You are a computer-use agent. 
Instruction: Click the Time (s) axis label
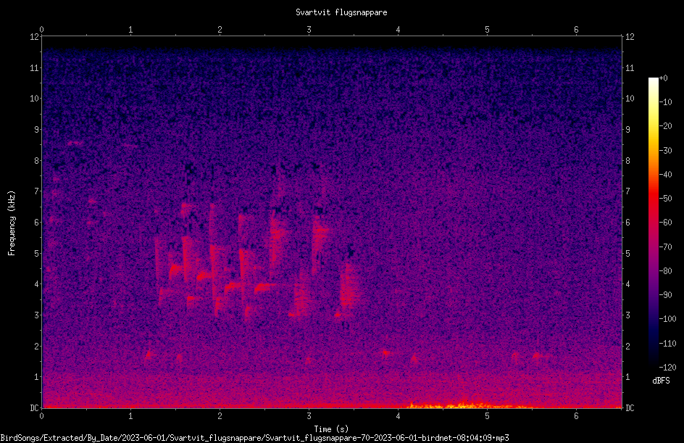331,429
